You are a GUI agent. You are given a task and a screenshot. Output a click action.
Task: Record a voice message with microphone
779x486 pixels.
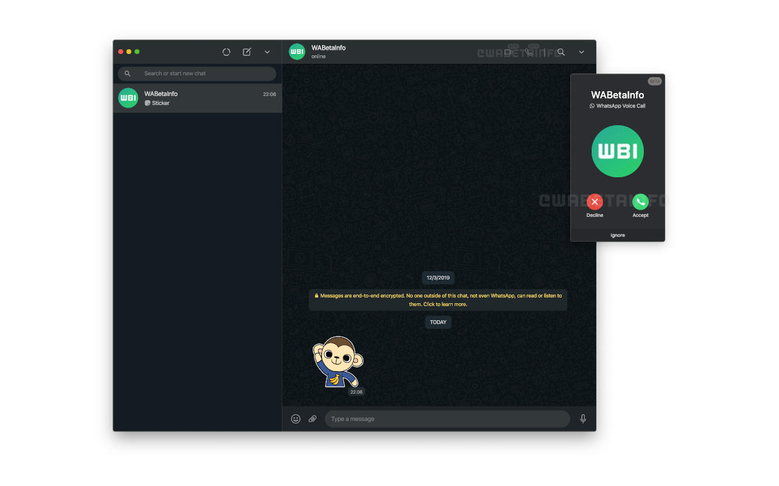tap(583, 419)
